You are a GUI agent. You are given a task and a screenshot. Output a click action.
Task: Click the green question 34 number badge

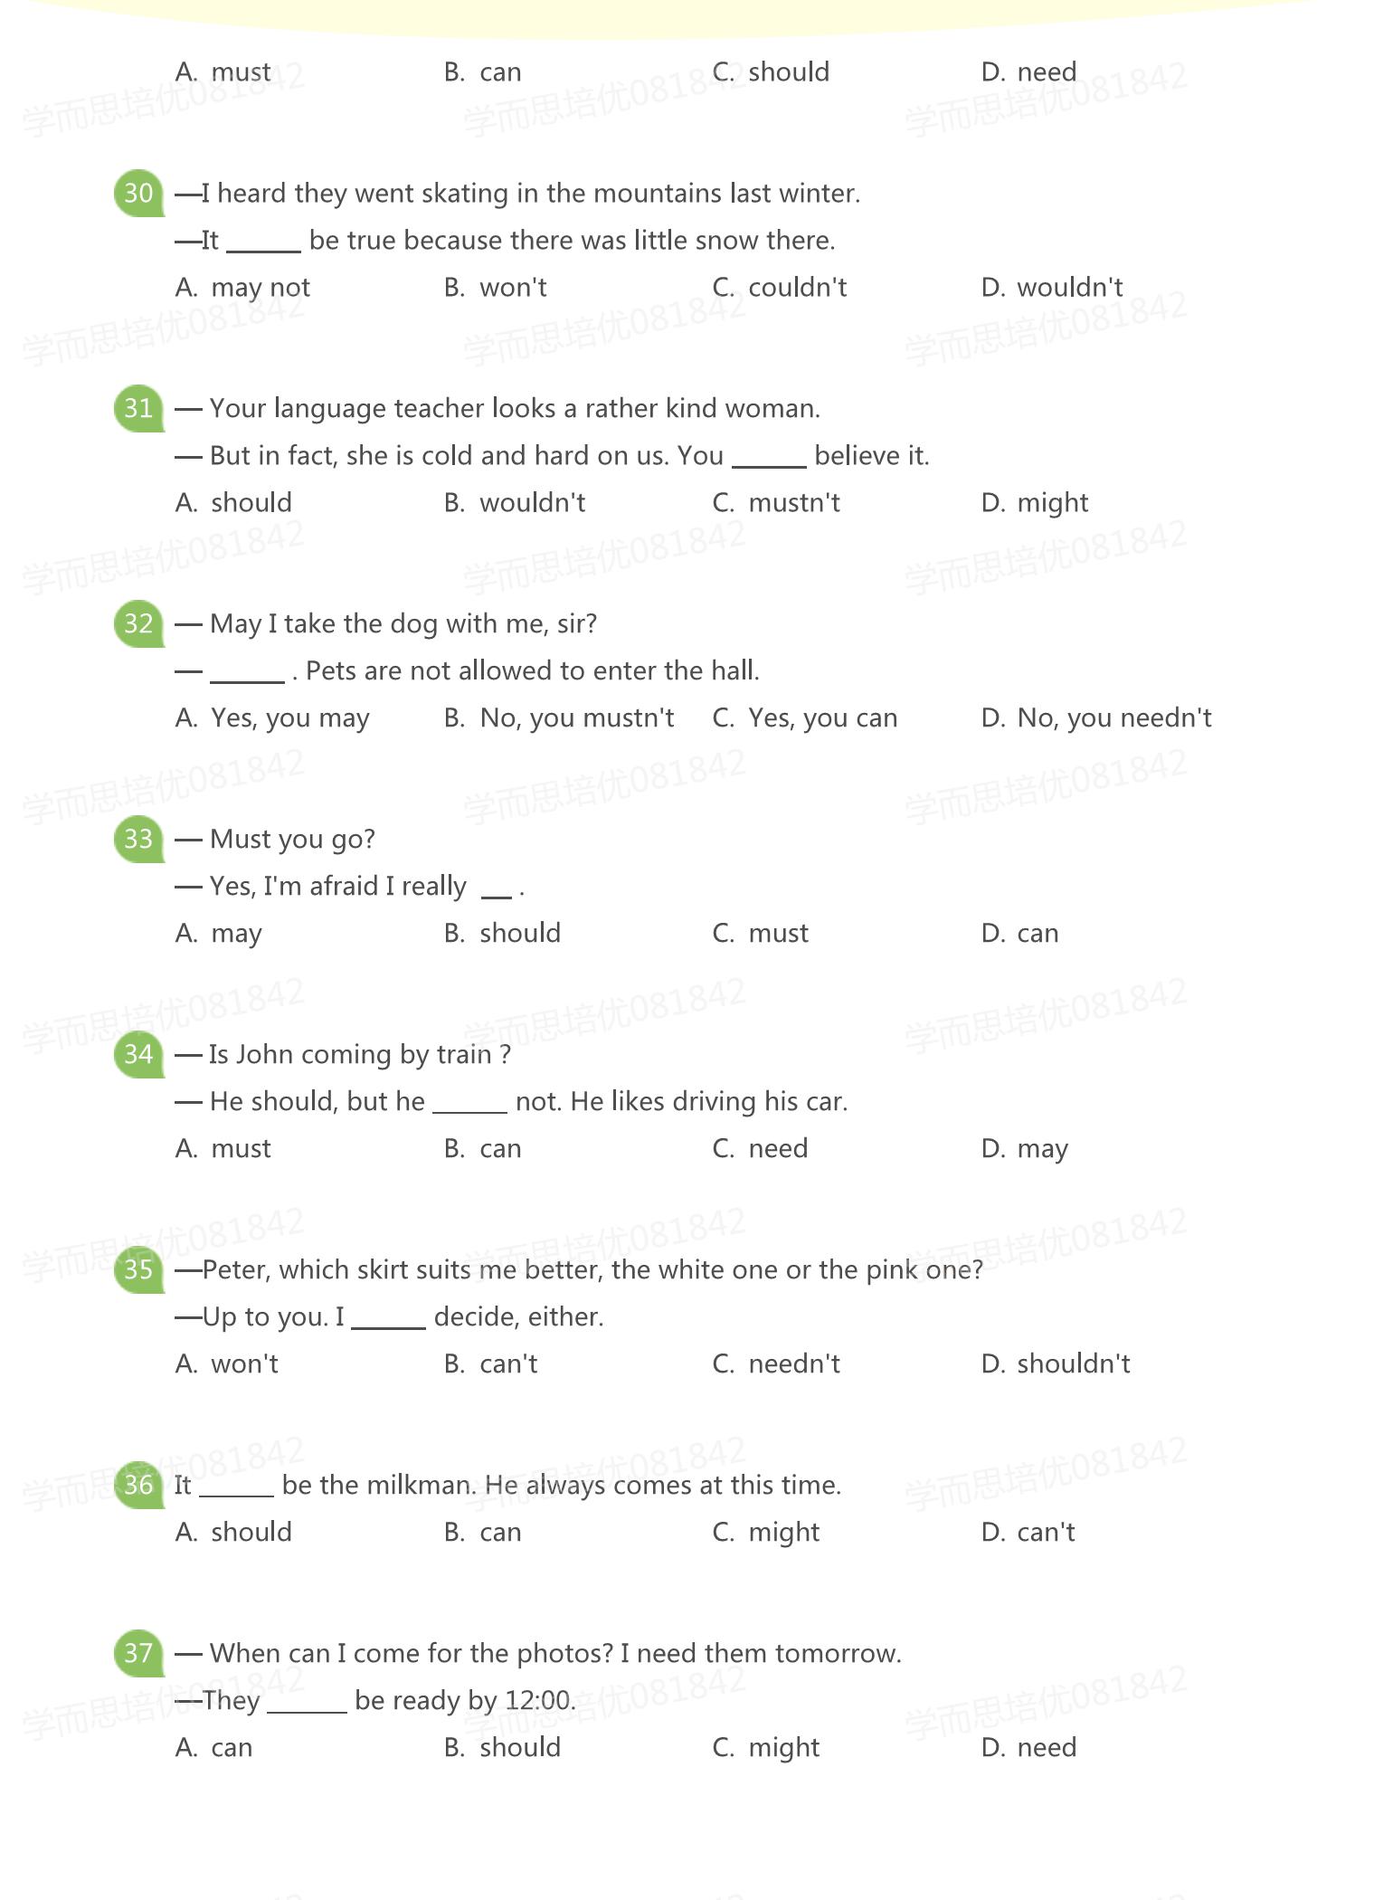pyautogui.click(x=138, y=1054)
